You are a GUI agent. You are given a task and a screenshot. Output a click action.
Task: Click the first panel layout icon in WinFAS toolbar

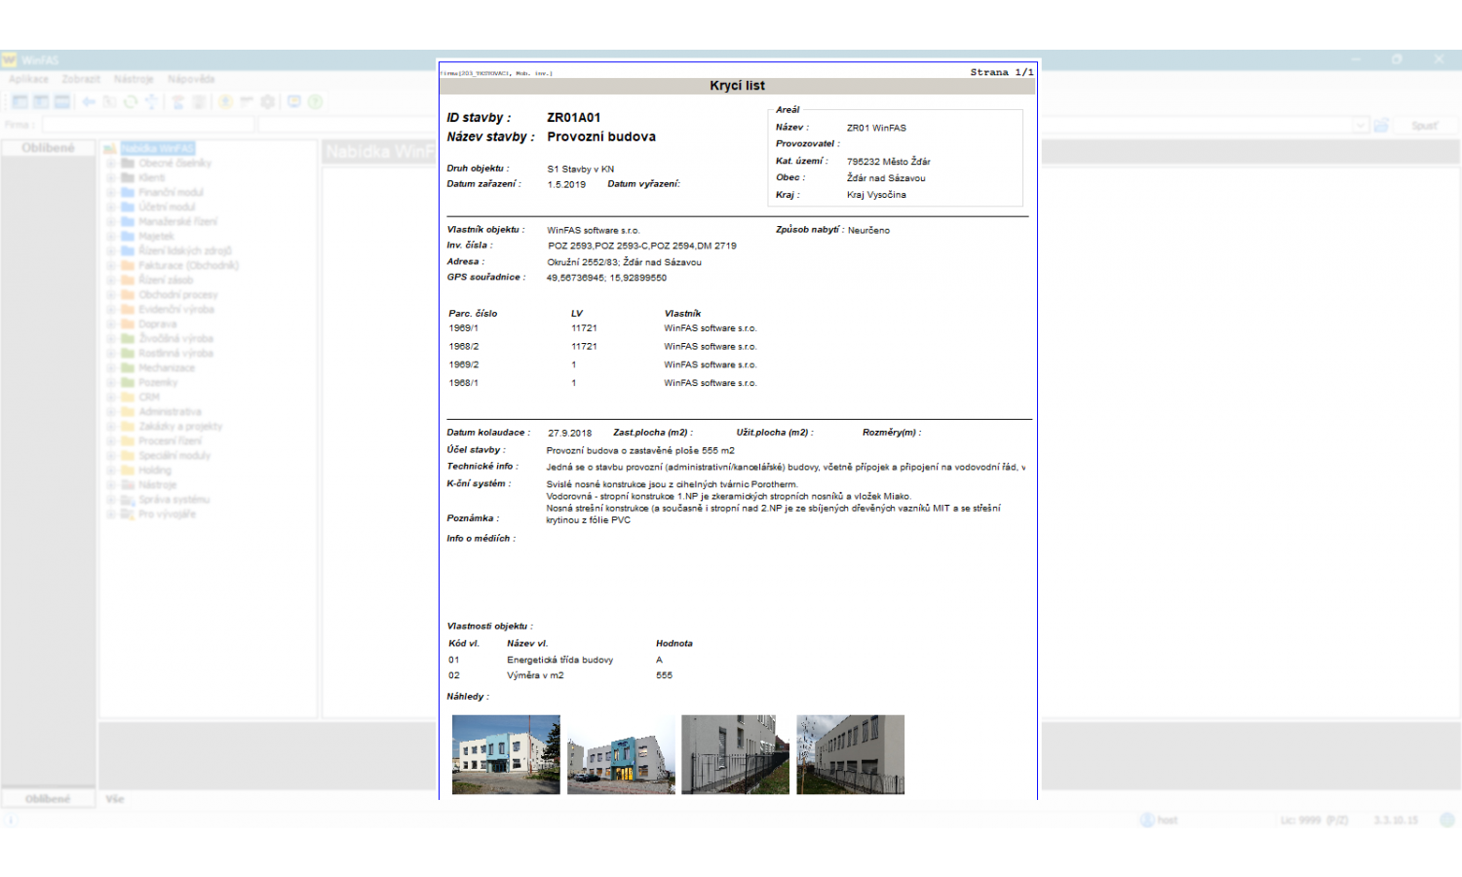(19, 101)
